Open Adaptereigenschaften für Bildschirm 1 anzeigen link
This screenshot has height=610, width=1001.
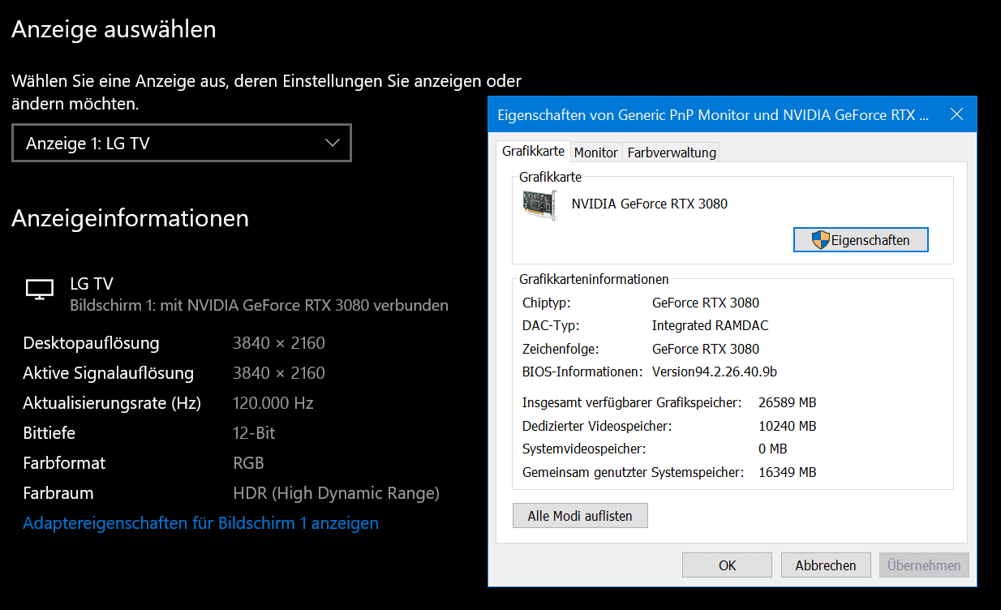click(x=200, y=523)
